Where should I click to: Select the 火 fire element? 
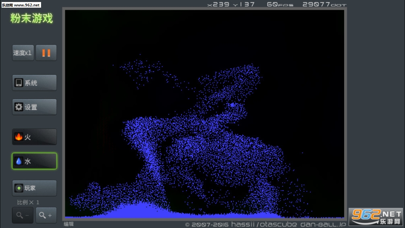pos(34,137)
